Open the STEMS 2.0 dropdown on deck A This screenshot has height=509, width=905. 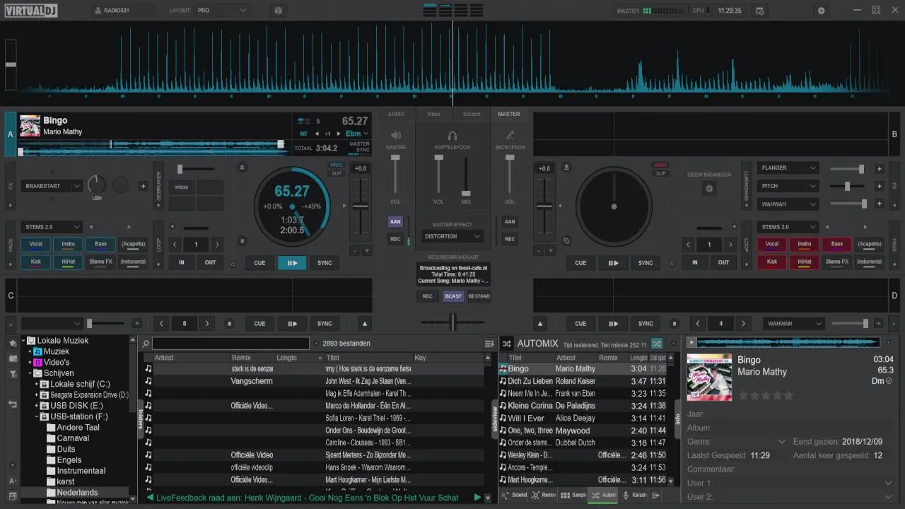tap(52, 227)
